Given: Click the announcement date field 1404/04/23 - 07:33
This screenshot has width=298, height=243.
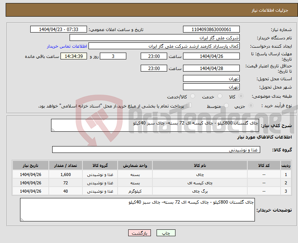Looking at the screenshot, I should tap(59, 29).
